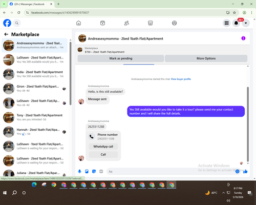Image resolution: width=256 pixels, height=205 pixels.
Task: Click the 'Hello, is this still available?' message
Action: [x=105, y=92]
